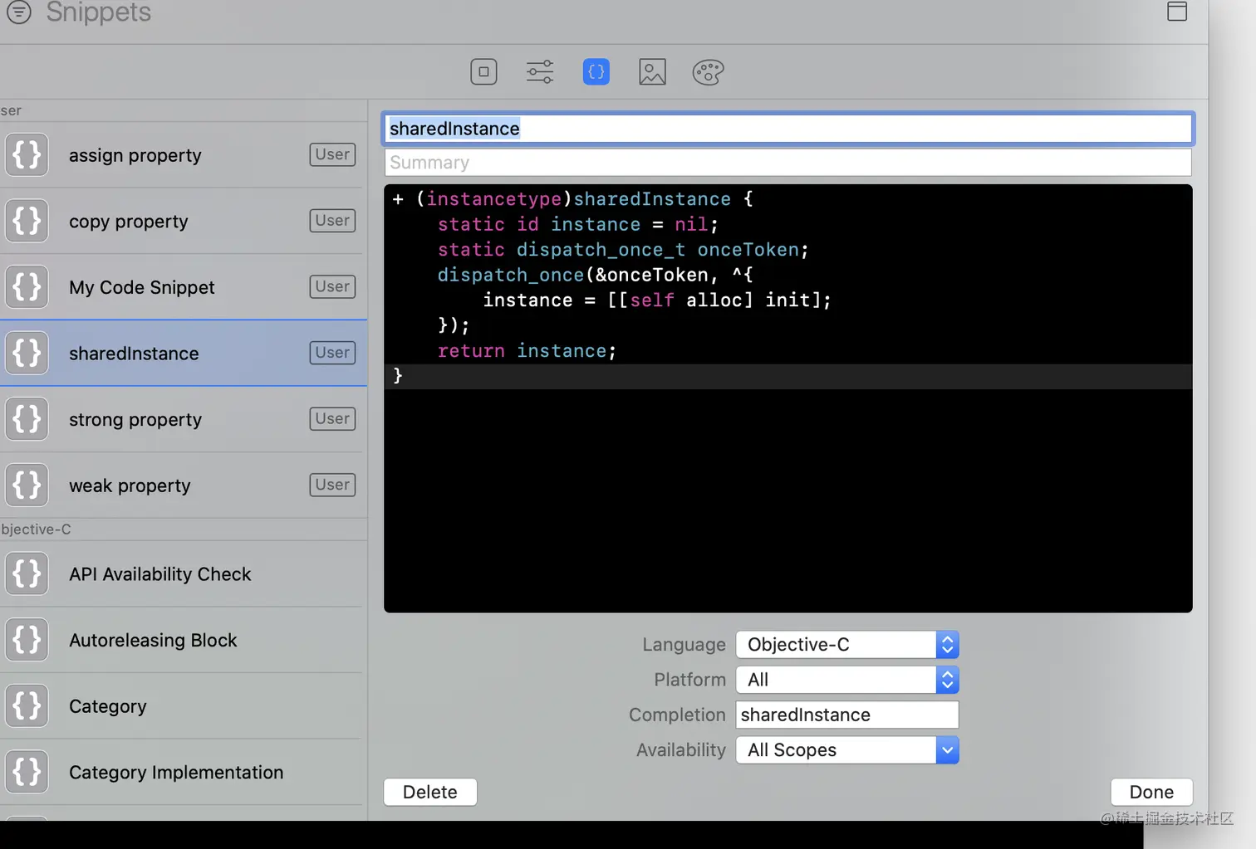Image resolution: width=1256 pixels, height=849 pixels.
Task: Switch to the Color palette tab icon
Action: coord(709,72)
